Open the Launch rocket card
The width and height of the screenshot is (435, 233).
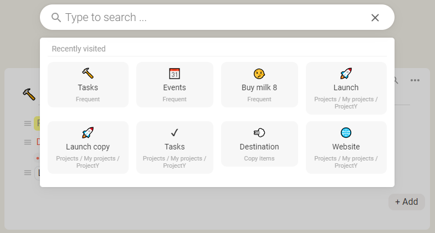point(346,88)
